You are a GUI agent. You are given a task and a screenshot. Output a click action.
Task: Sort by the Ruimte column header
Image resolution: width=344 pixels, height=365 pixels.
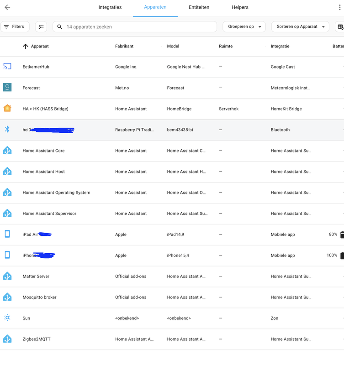pyautogui.click(x=226, y=46)
